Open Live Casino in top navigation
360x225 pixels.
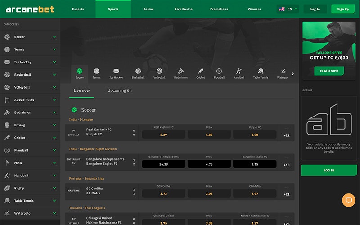pyautogui.click(x=184, y=9)
